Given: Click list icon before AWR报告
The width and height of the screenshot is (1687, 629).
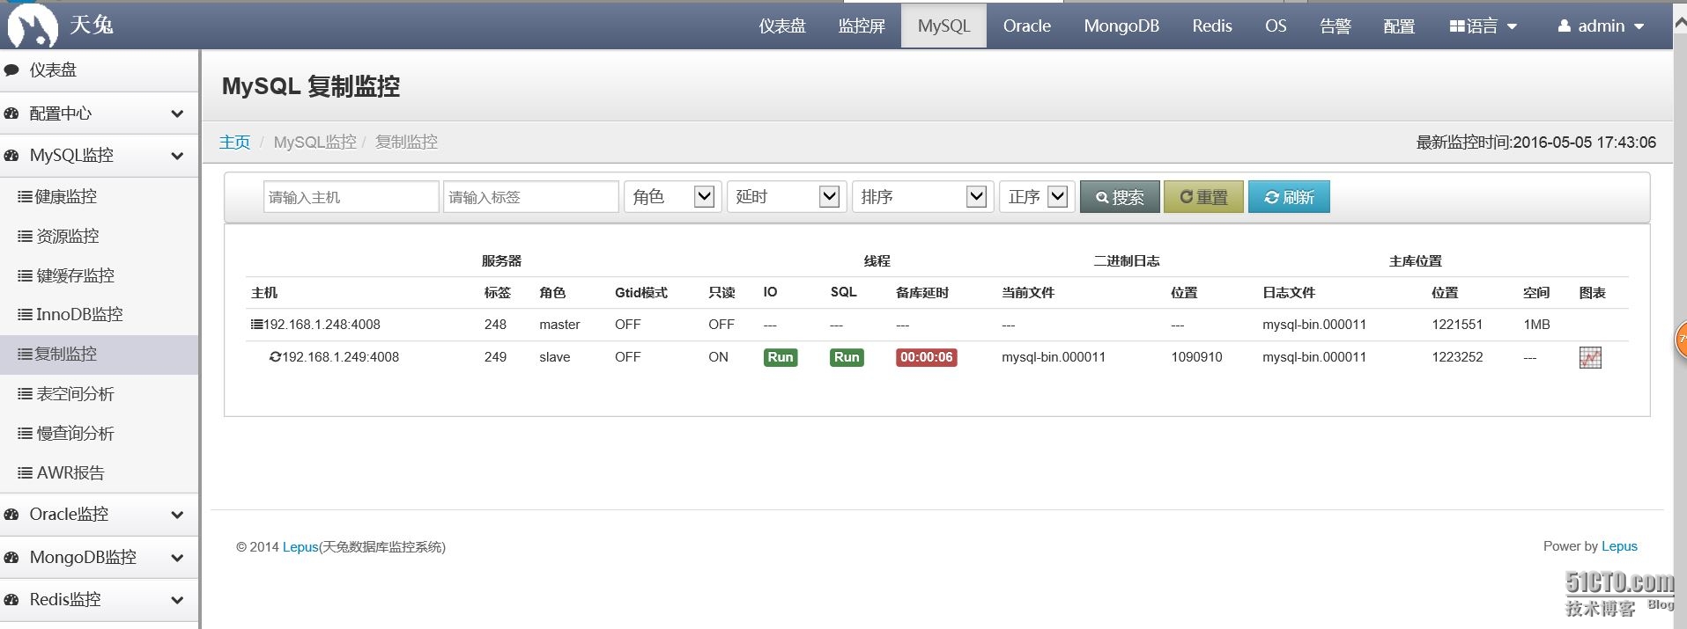Looking at the screenshot, I should 25,473.
